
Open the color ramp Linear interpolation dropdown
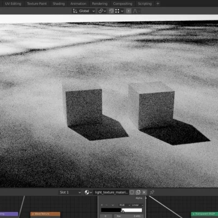click(x=137, y=205)
